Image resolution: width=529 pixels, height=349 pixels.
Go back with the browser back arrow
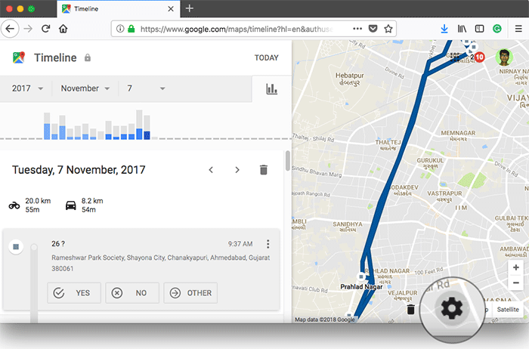click(x=10, y=29)
